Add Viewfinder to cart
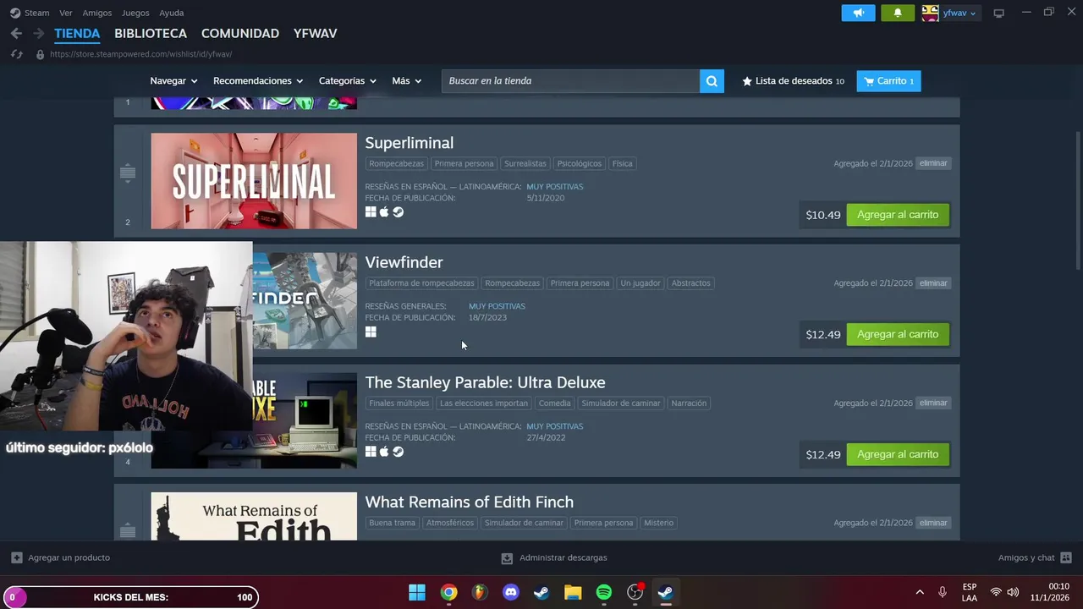 (x=898, y=334)
